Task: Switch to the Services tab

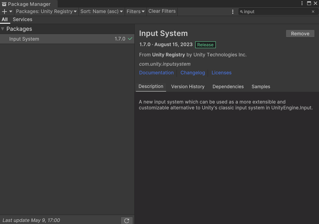Action: click(x=22, y=20)
